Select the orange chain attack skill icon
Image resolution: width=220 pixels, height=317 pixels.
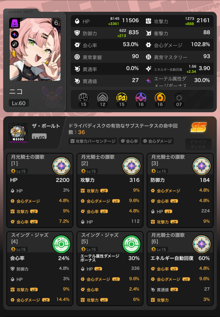point(160,98)
